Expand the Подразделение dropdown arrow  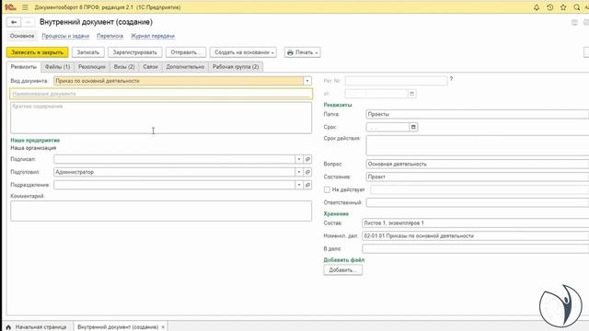click(299, 185)
